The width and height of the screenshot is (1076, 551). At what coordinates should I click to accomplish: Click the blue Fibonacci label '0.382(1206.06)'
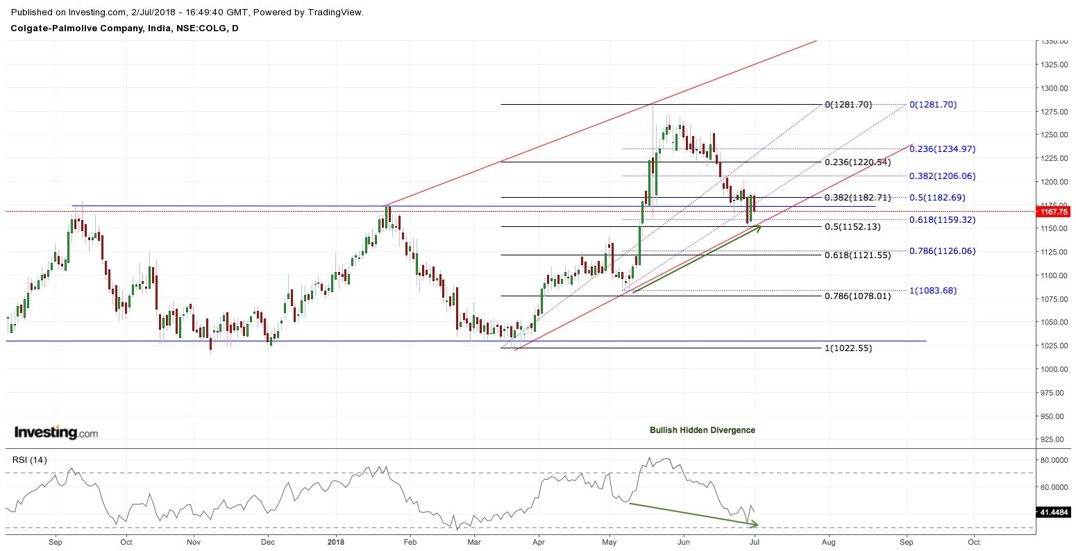click(942, 176)
